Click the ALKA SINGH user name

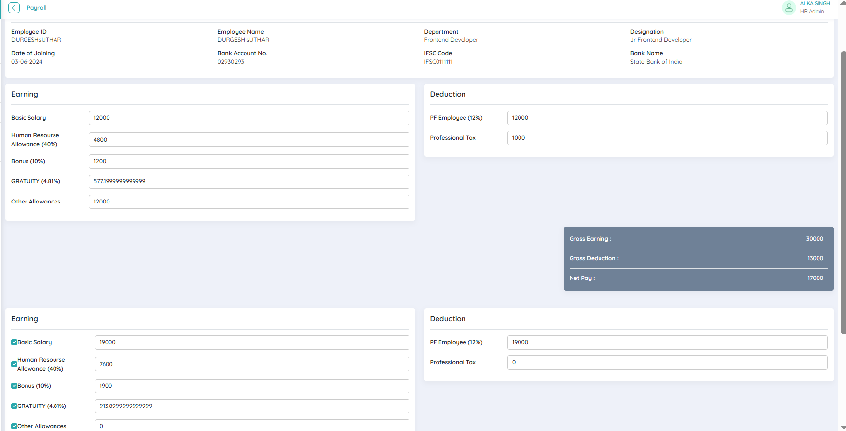click(x=815, y=4)
